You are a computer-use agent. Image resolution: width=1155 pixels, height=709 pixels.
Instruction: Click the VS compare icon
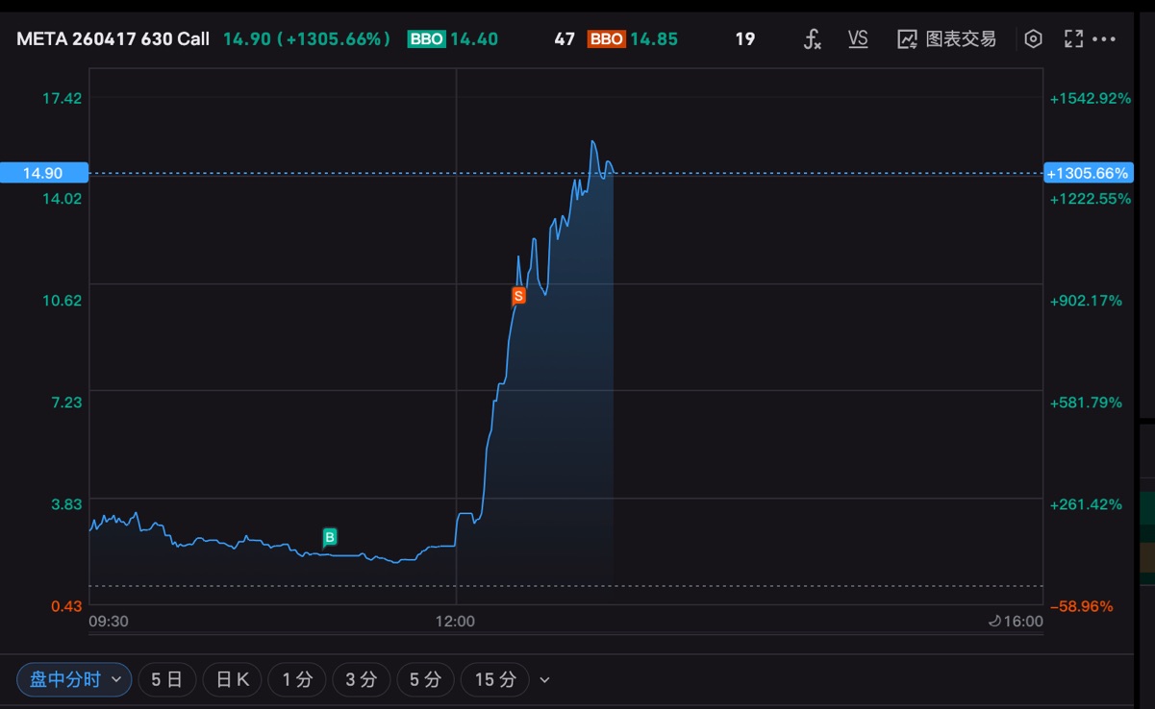(x=858, y=38)
